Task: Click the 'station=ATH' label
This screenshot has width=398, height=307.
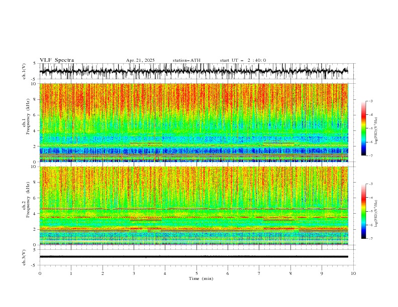Action: pos(186,60)
